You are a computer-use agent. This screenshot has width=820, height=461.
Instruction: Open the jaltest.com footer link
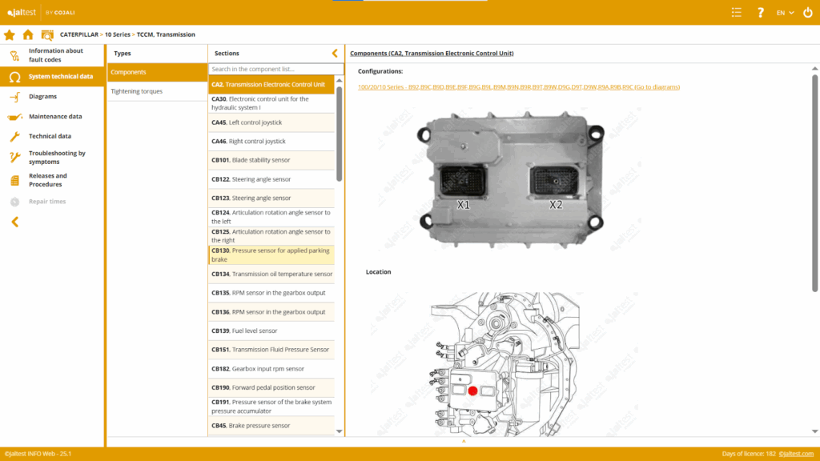click(795, 454)
